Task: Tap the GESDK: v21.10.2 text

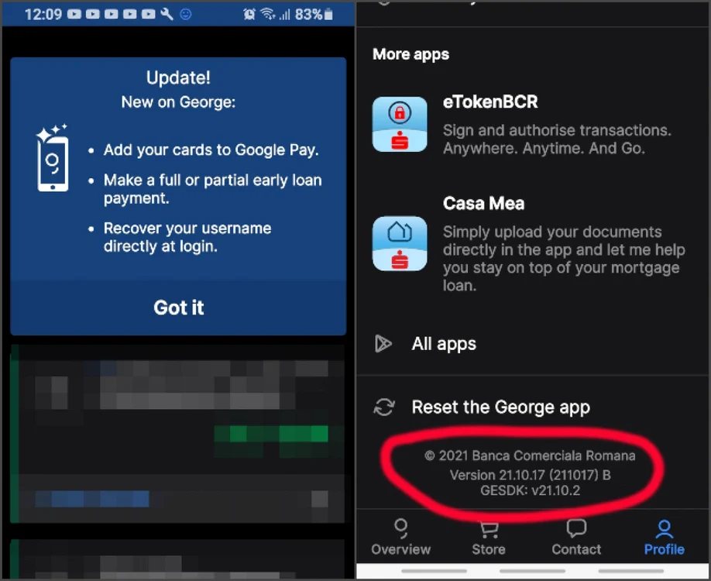Action: 530,490
